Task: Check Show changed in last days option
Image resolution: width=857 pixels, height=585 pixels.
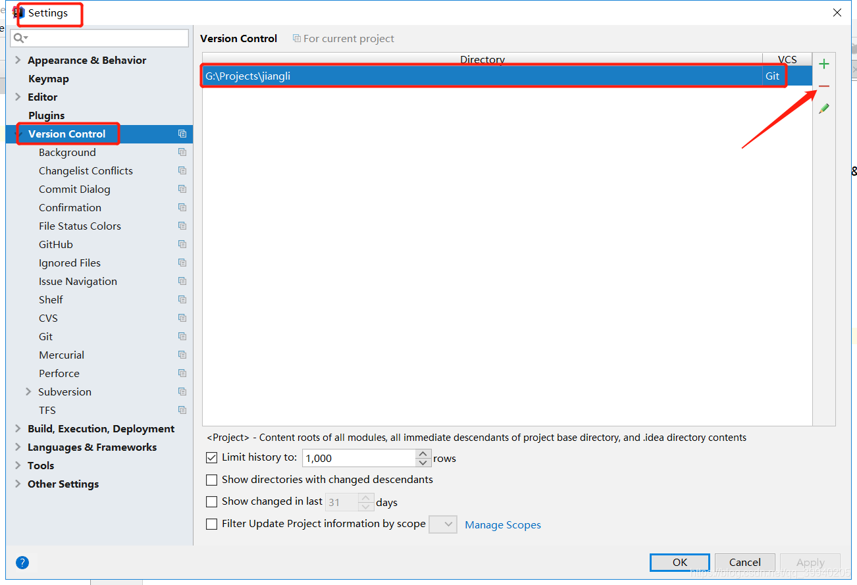Action: [211, 501]
